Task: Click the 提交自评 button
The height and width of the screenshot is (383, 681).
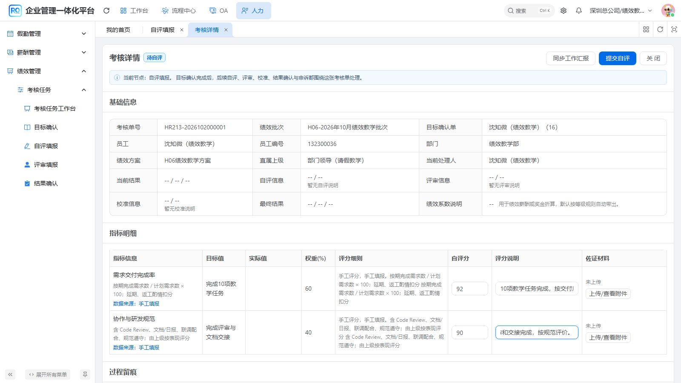Action: pos(618,58)
